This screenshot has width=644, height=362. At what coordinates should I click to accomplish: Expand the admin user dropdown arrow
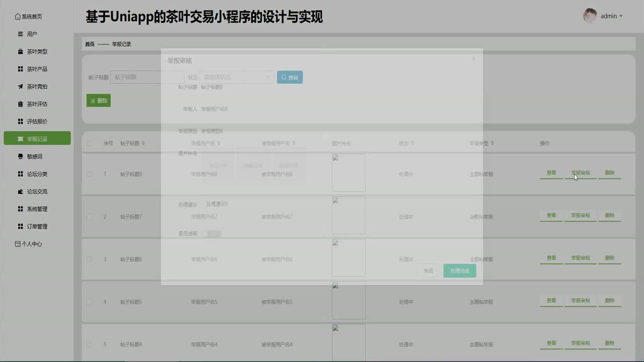(621, 16)
